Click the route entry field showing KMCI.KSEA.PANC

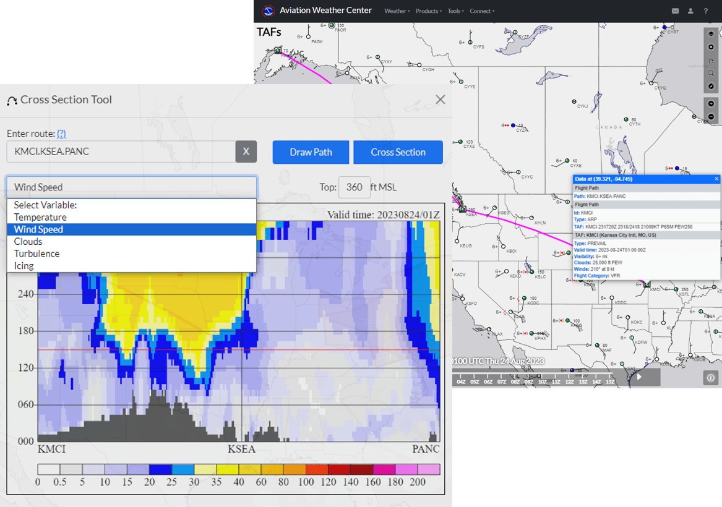coord(118,152)
